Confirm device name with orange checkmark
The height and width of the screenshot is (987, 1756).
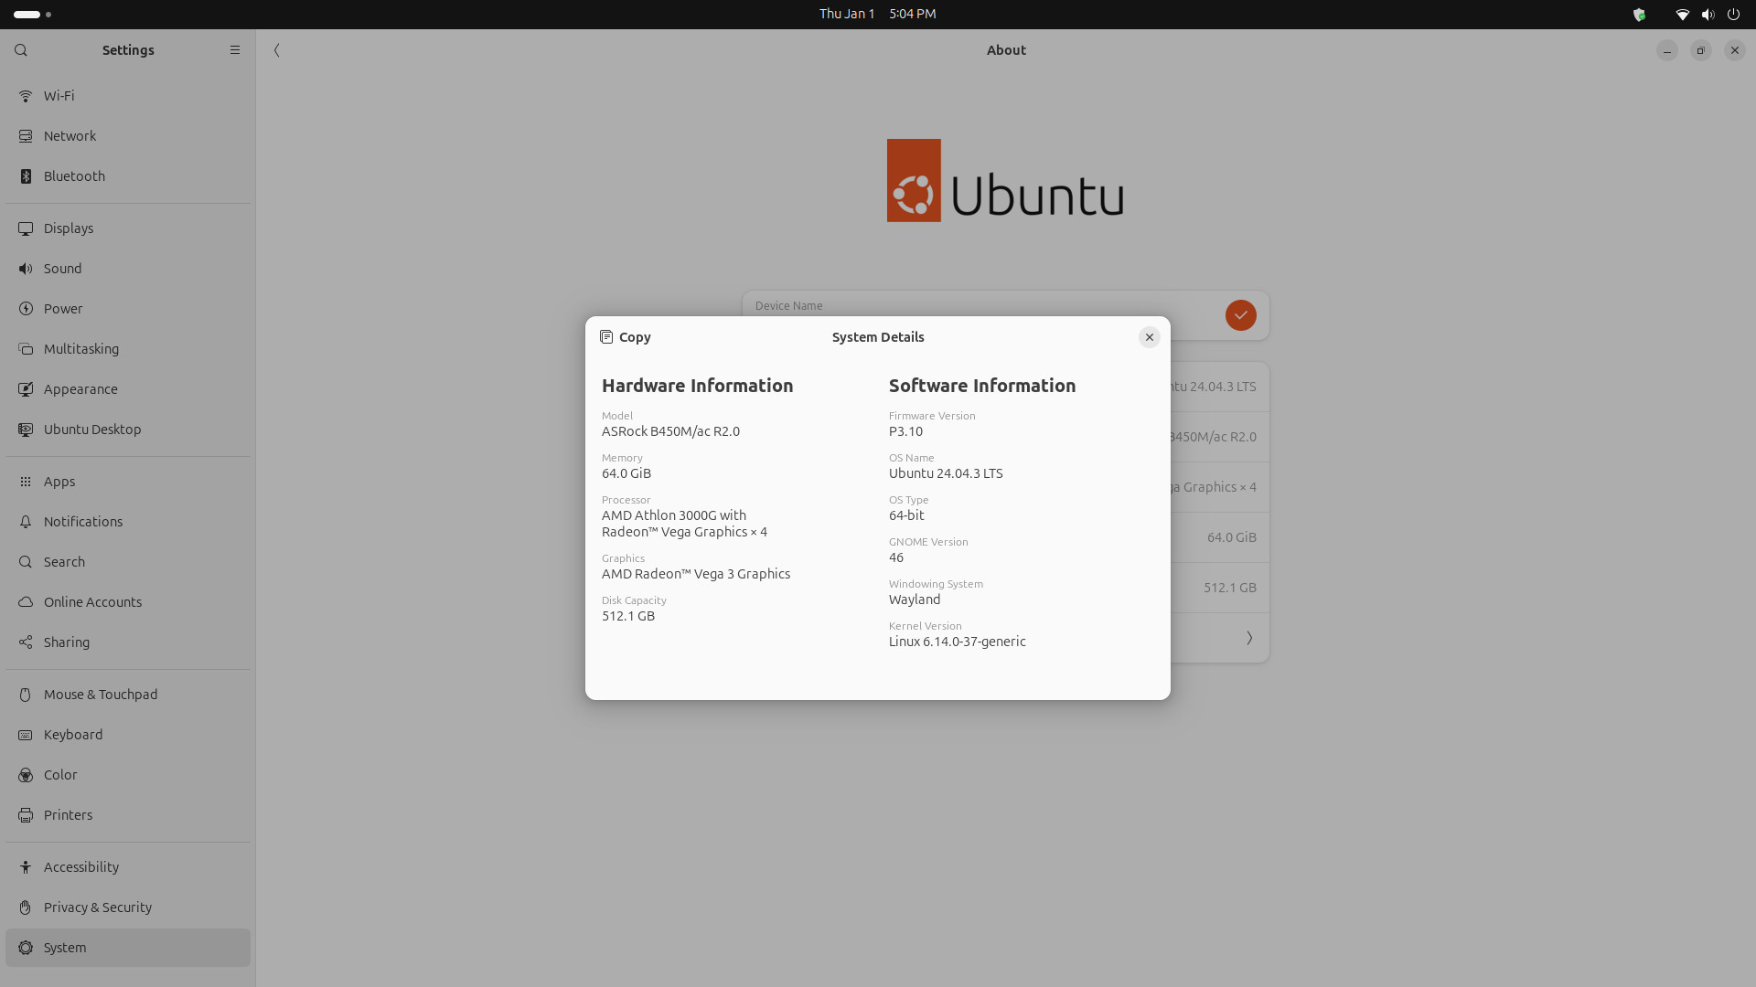(x=1240, y=315)
